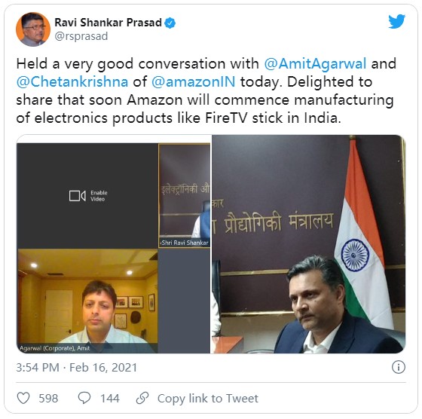This screenshot has width=422, height=419.
Task: Open left video call screenshot image
Action: click(114, 244)
